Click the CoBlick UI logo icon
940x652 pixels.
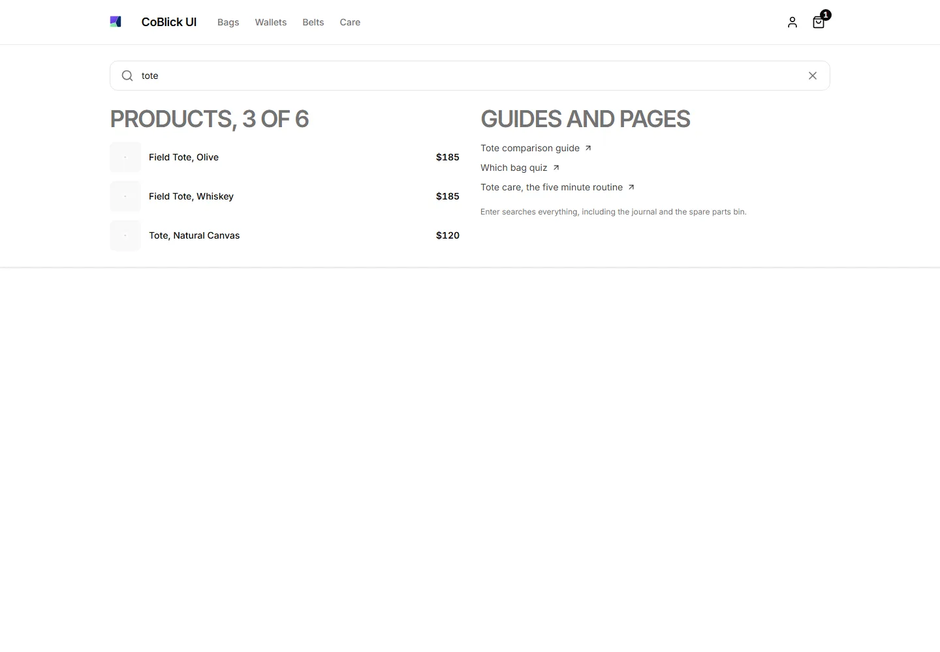[116, 22]
